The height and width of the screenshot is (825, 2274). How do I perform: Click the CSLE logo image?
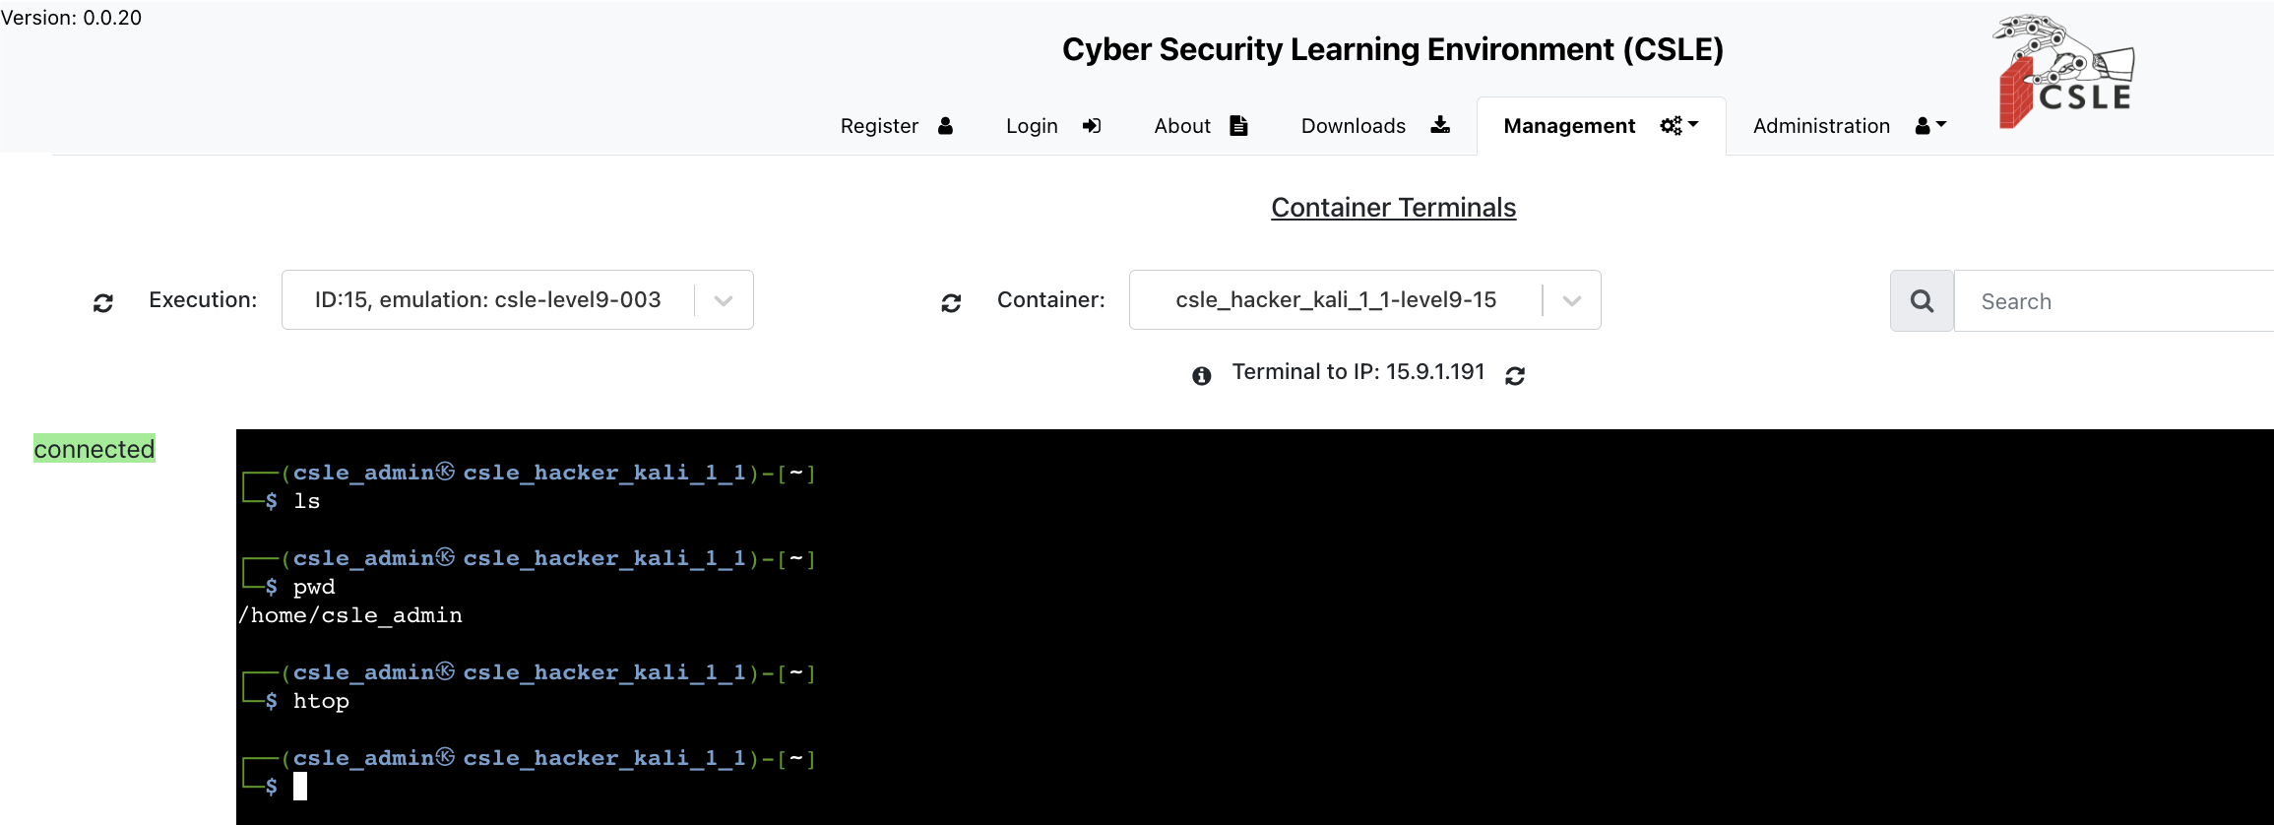click(x=2065, y=72)
